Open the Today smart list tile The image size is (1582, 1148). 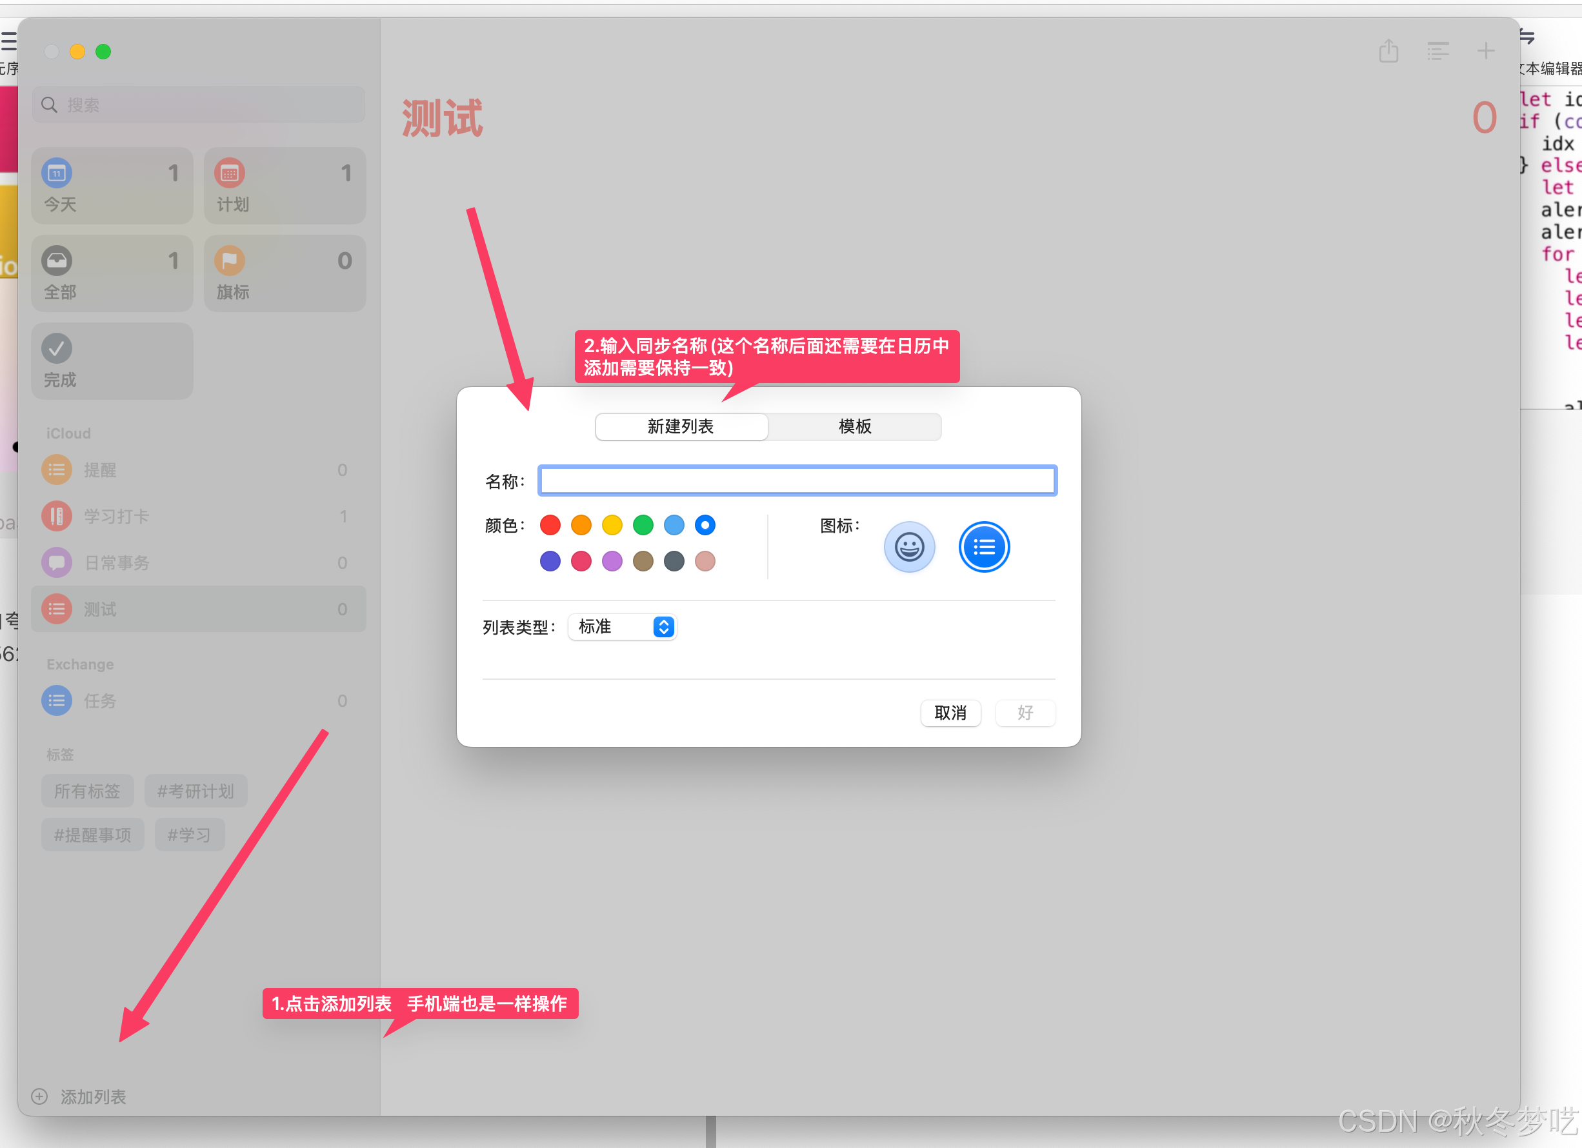[x=112, y=186]
